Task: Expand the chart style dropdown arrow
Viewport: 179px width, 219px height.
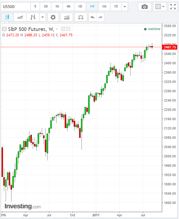Action: pyautogui.click(x=43, y=17)
